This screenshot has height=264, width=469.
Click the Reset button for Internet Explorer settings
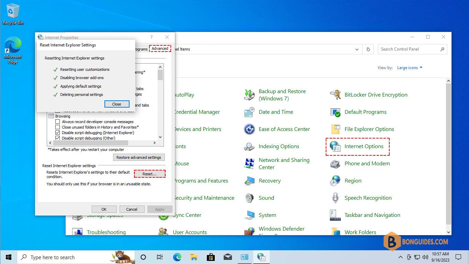(x=150, y=174)
